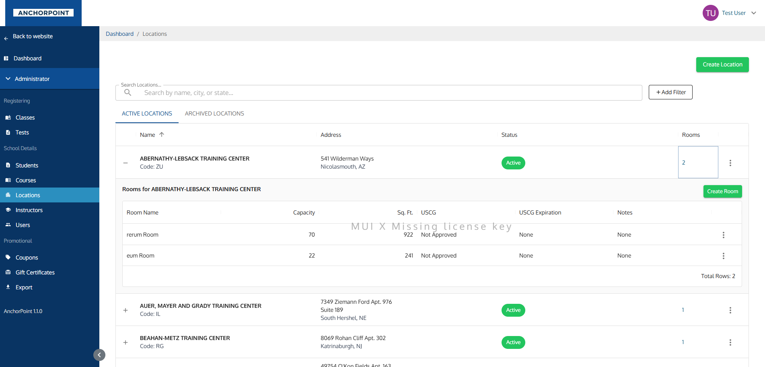765x367 pixels.
Task: Click the search magnifier icon
Action: click(128, 93)
